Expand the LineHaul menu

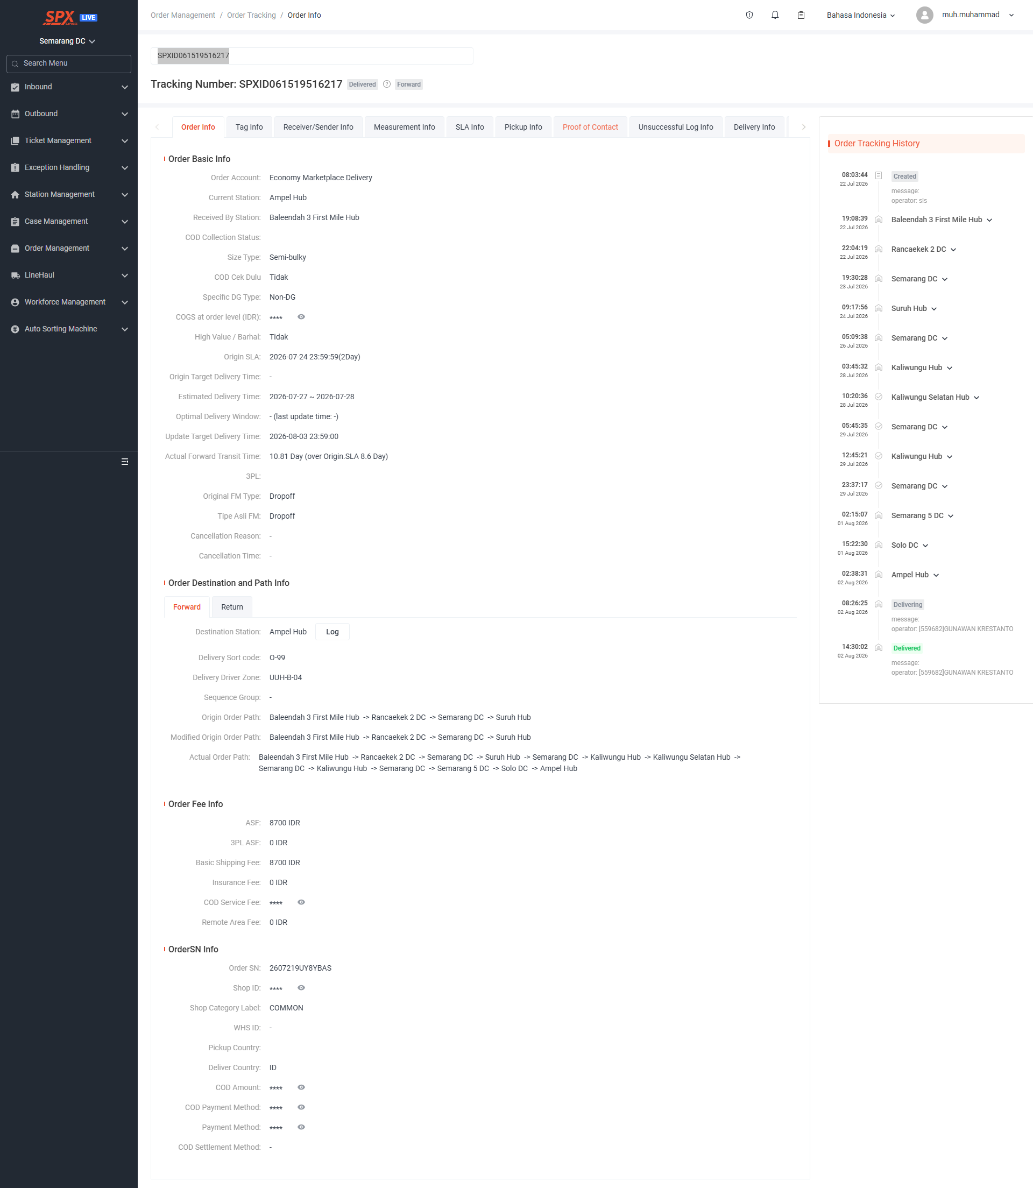click(124, 275)
